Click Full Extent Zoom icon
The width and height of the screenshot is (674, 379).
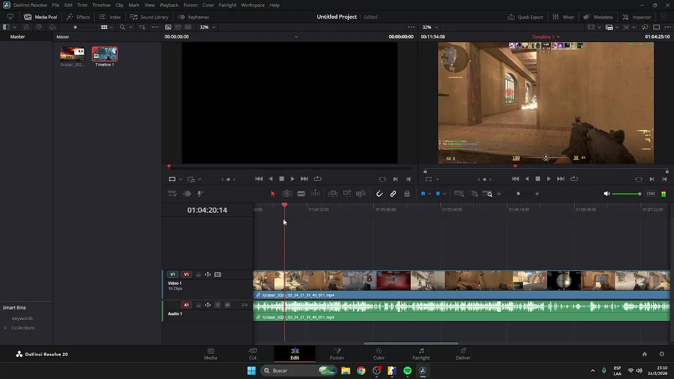[x=459, y=194]
